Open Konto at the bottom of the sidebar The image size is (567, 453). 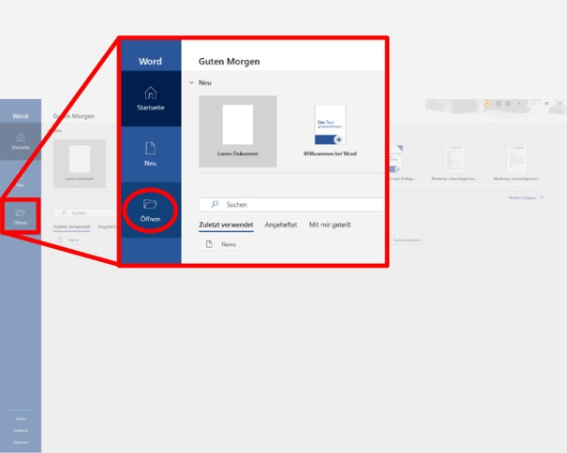21,418
